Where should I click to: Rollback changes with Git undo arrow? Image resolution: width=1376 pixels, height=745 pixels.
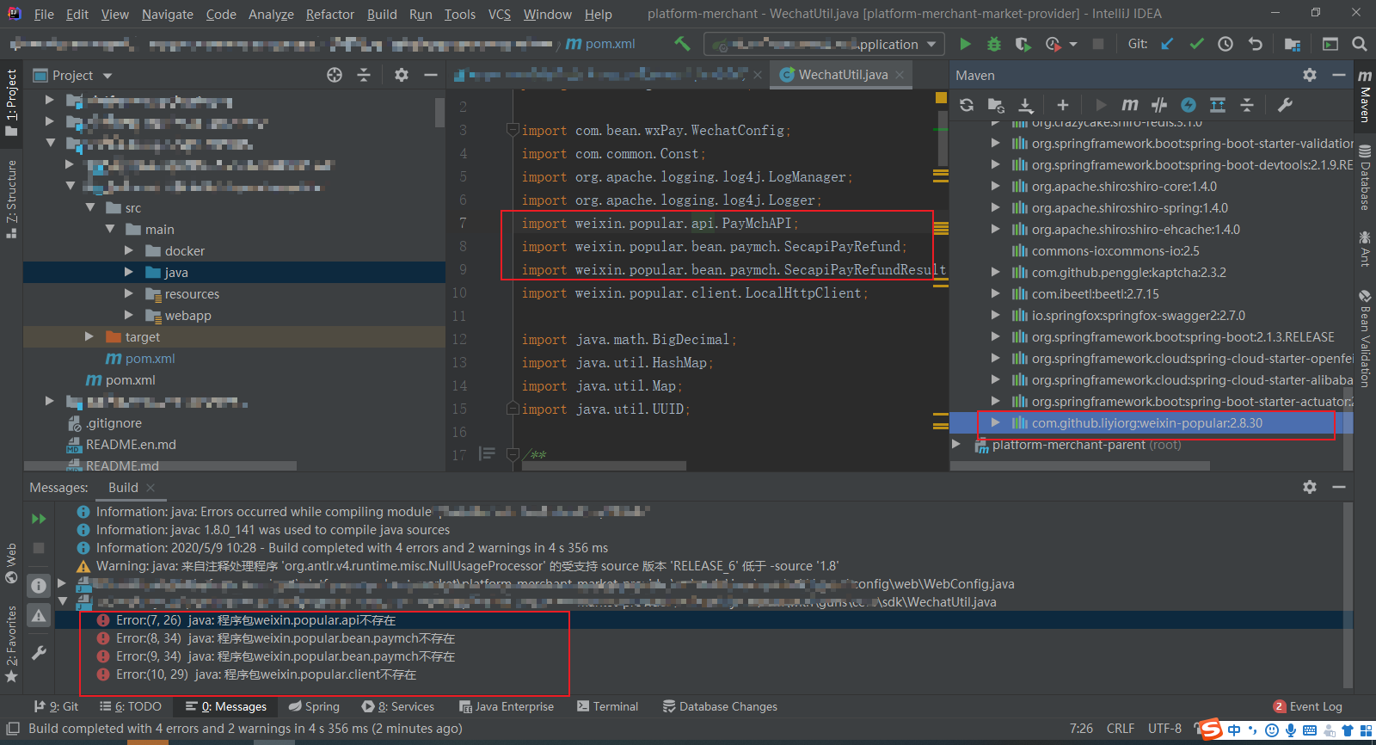[x=1255, y=44]
